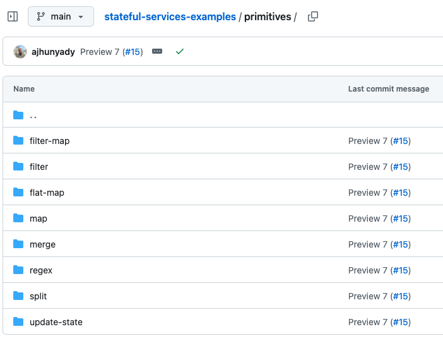Click the Name column header
The width and height of the screenshot is (443, 341).
pos(24,89)
